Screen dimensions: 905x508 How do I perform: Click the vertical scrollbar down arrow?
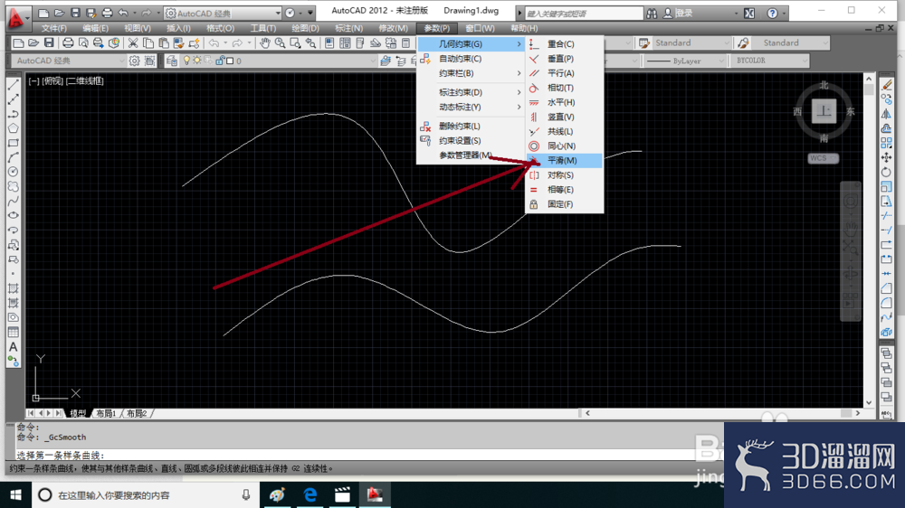869,402
